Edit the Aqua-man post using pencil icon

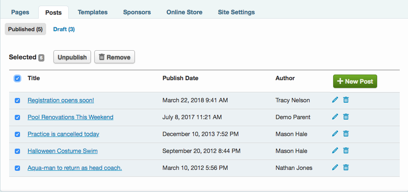tap(334, 168)
